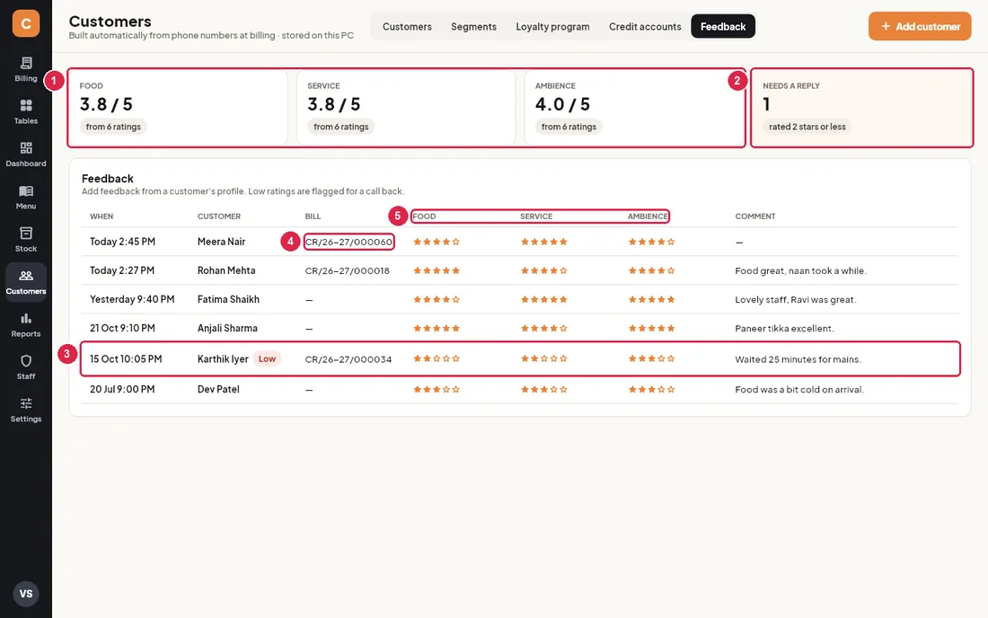Click comment 'Food was a bit cold on arrival.'
The width and height of the screenshot is (988, 618).
pos(799,389)
